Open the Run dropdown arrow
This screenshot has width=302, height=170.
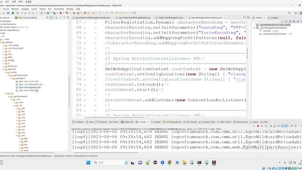pos(50,13)
